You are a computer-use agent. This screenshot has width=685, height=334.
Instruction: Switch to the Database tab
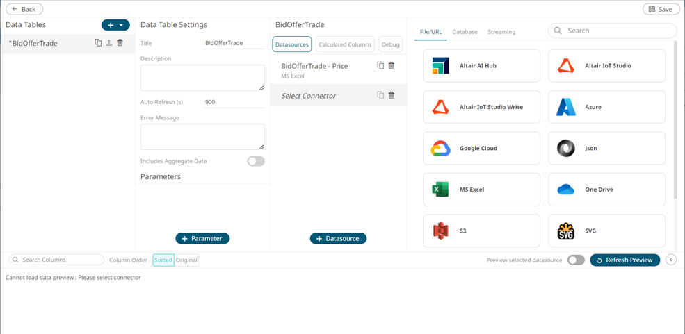tap(465, 32)
